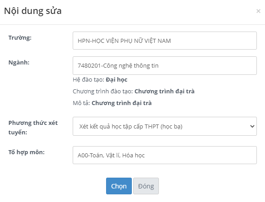265x202 pixels.
Task: Click the A00-Toán, Vật lí, Hóa học text
Action: pos(111,155)
